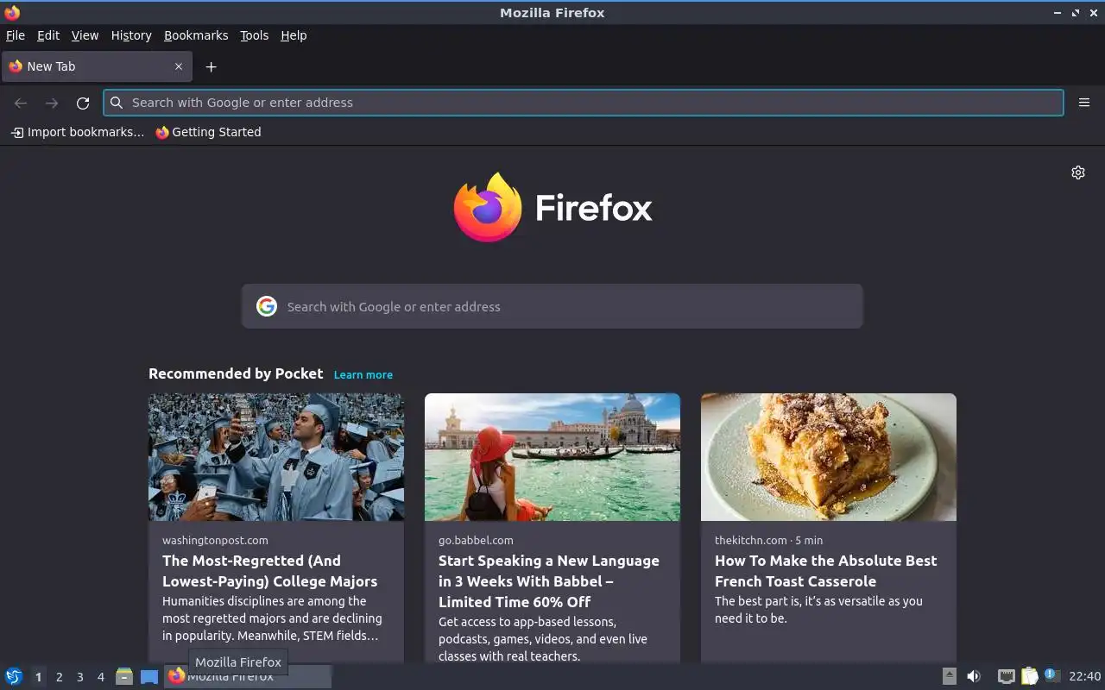The height and width of the screenshot is (690, 1105).
Task: Open the Venice gondola photo thumbnail
Action: pyautogui.click(x=552, y=457)
